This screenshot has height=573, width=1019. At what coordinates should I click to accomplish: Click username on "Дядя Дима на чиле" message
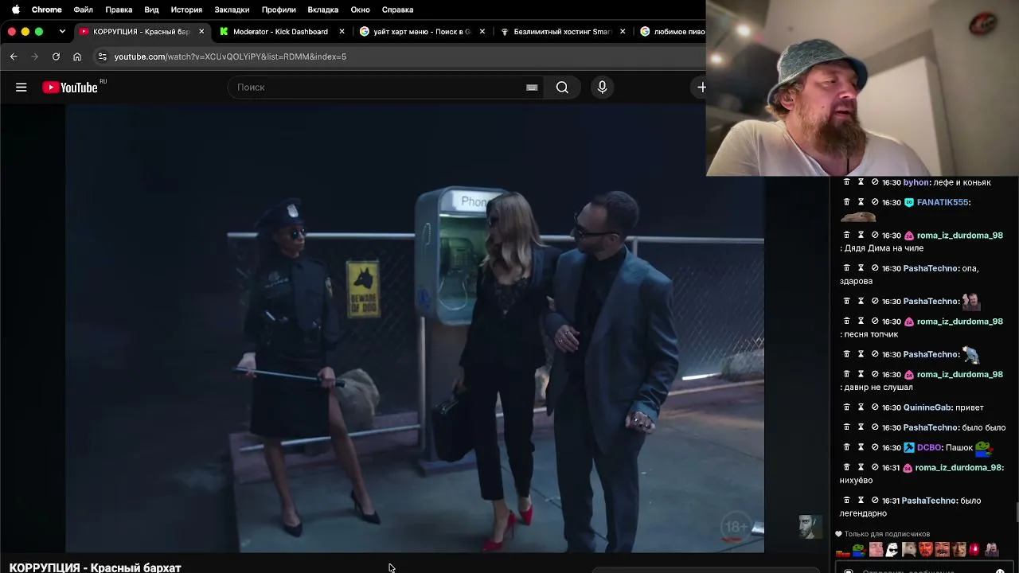pyautogui.click(x=959, y=236)
